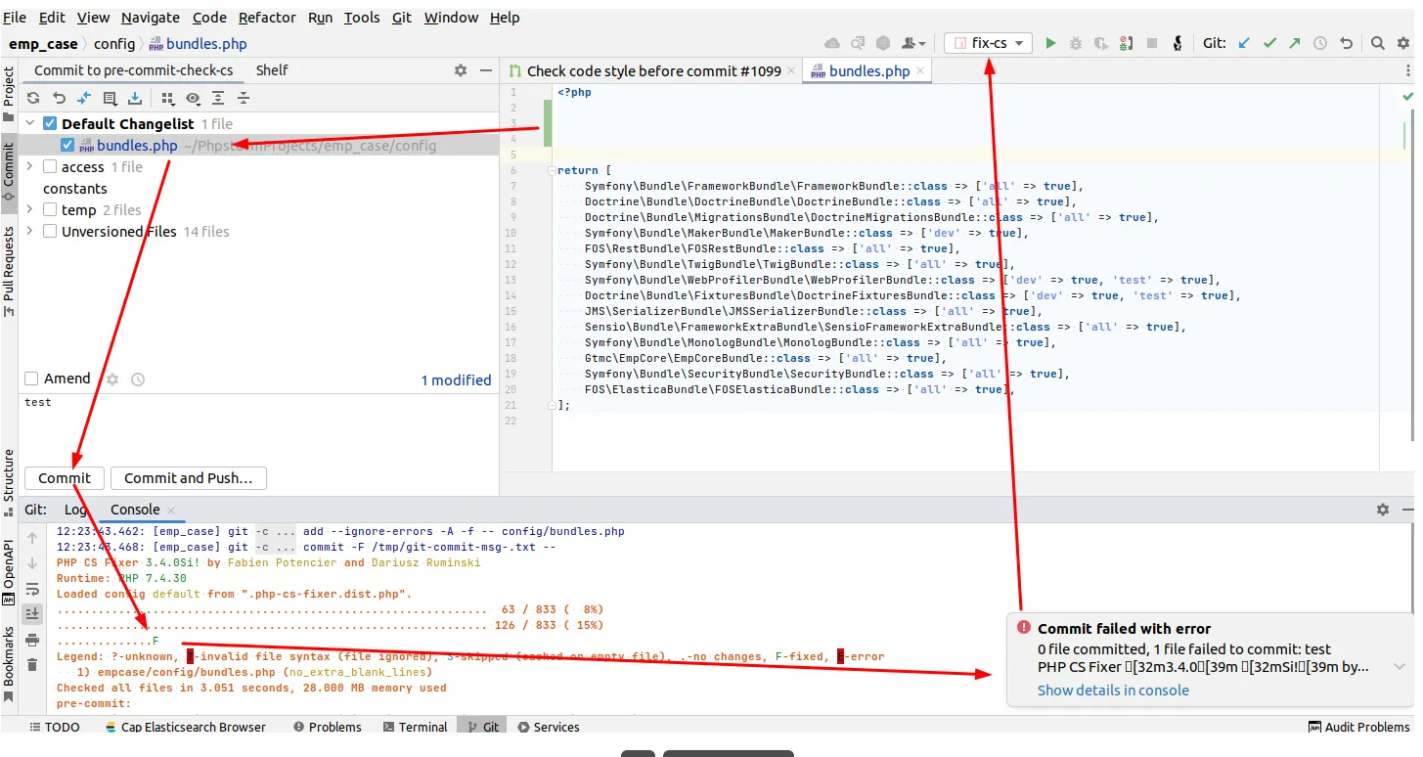Open the Navigate menu

click(x=151, y=18)
